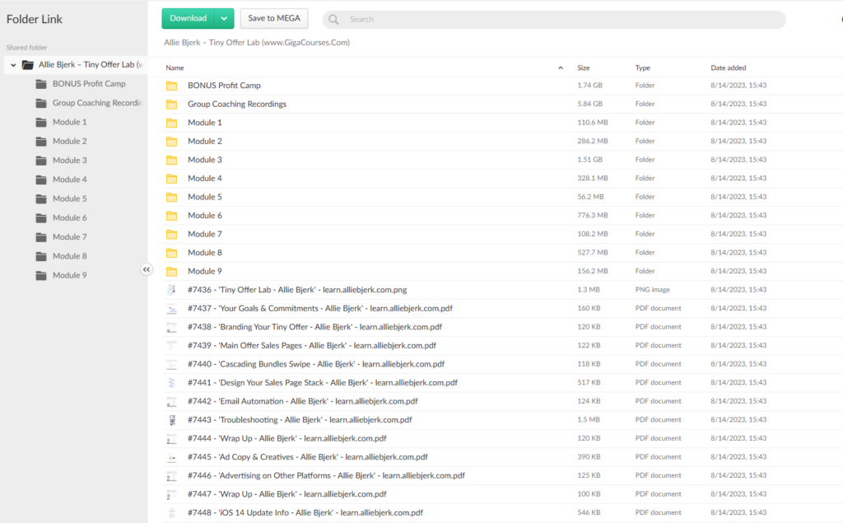Select the iOS 14 Update Info PDF icon
The image size is (843, 523).
click(x=172, y=512)
